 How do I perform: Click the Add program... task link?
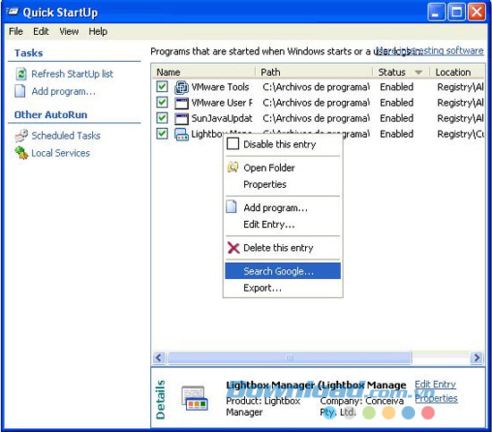[64, 91]
